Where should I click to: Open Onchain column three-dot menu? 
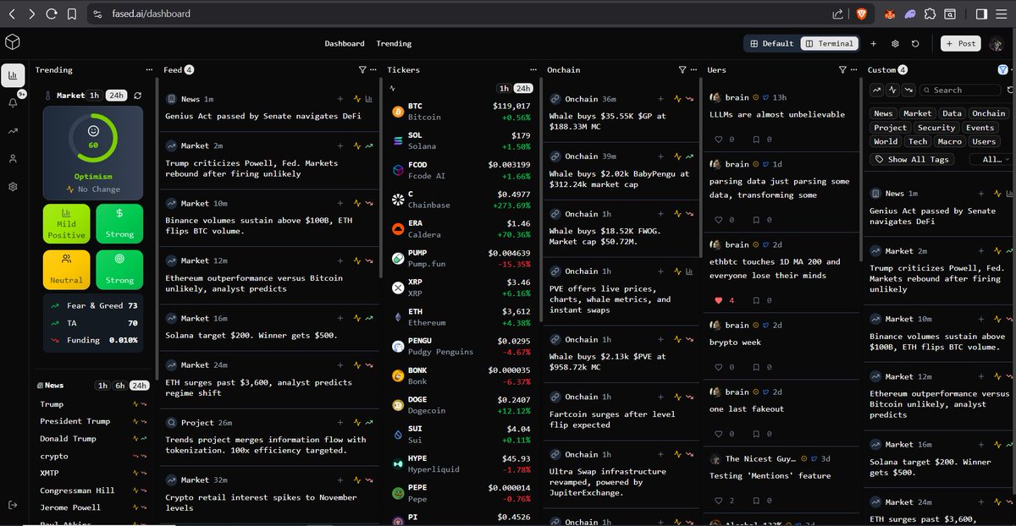(x=693, y=69)
